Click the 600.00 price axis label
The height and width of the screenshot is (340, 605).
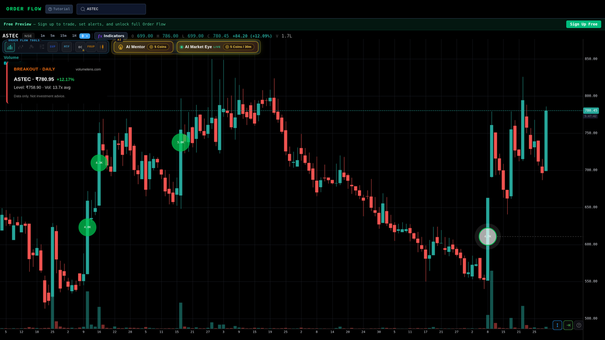[591, 244]
